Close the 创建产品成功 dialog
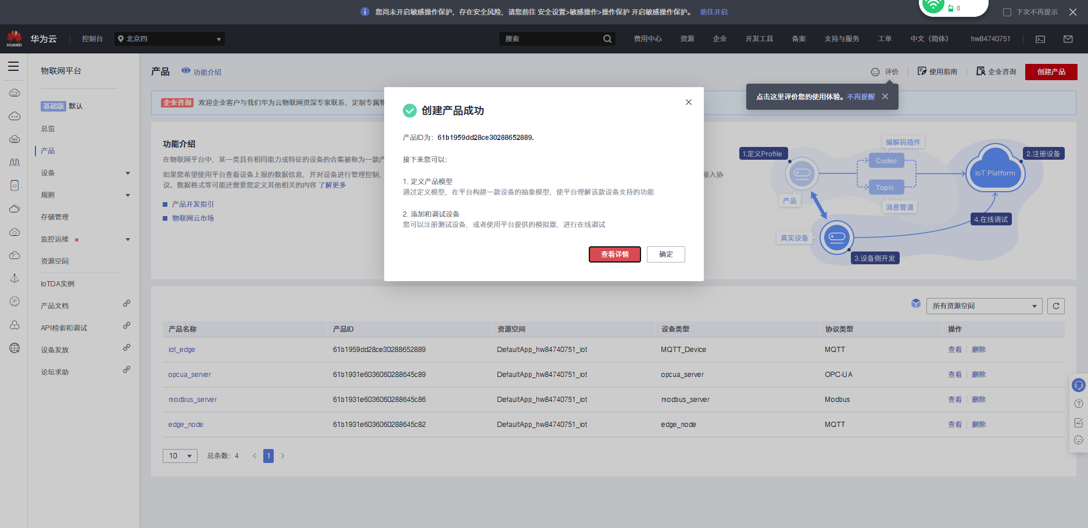The height and width of the screenshot is (528, 1088). [689, 102]
